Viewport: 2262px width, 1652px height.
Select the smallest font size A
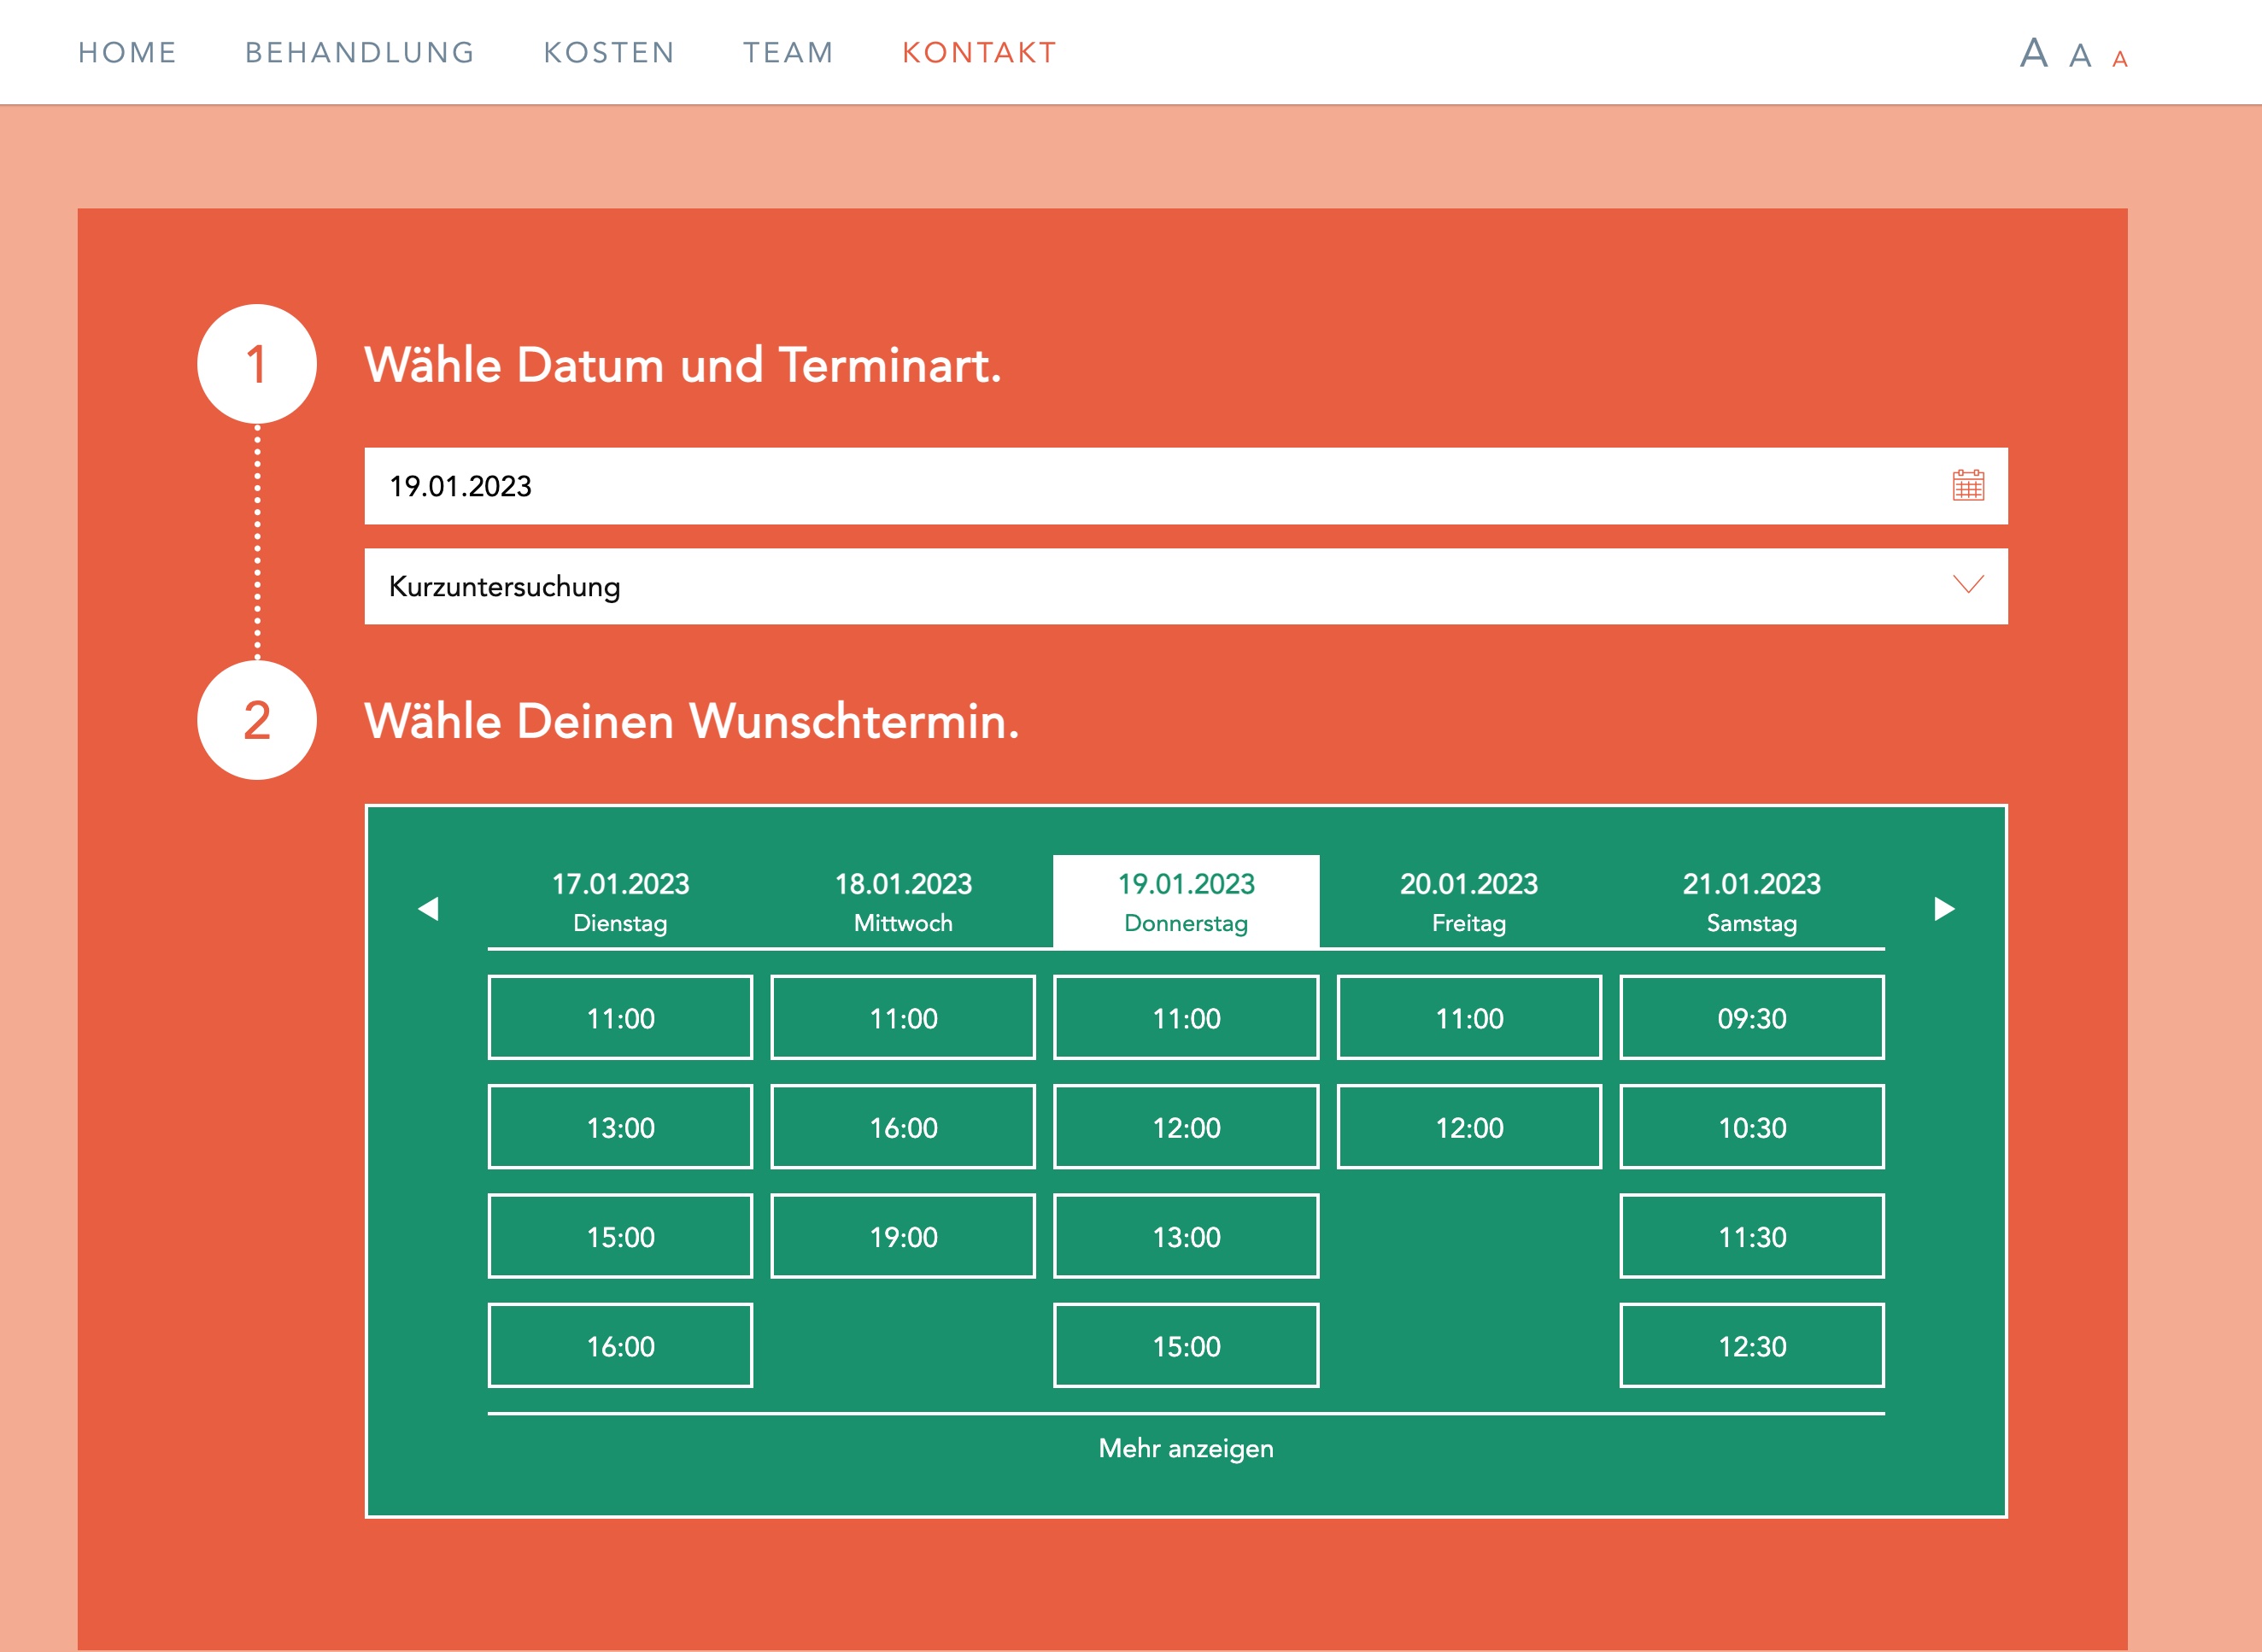(2119, 59)
